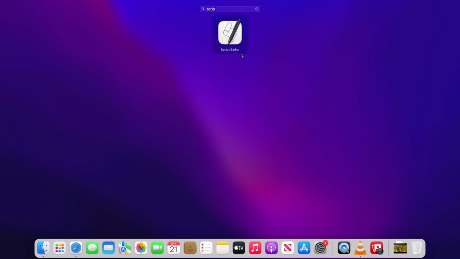This screenshot has height=259, width=460.
Task: Open the Mail app in the Dock
Action: click(108, 248)
